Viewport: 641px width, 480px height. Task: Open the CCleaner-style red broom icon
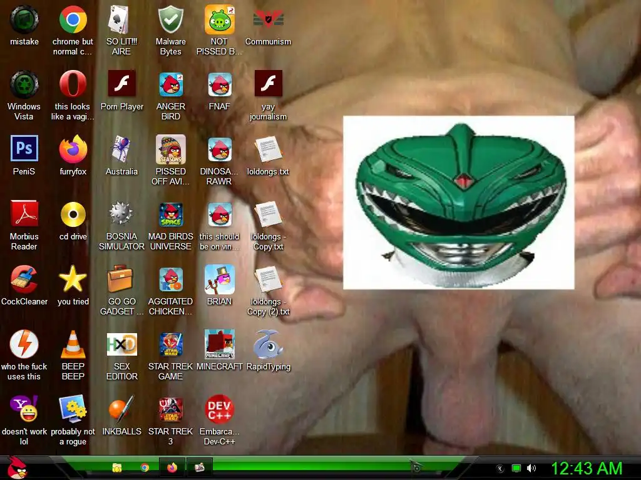(24, 279)
